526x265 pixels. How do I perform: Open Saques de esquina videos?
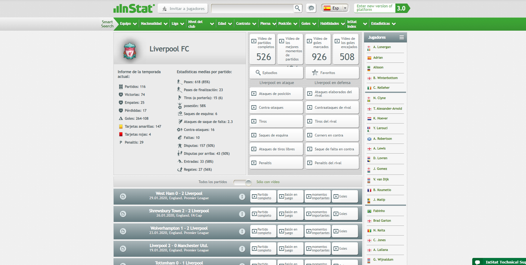tap(277, 135)
